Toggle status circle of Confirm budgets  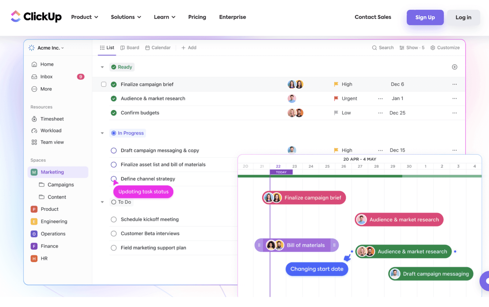[114, 113]
